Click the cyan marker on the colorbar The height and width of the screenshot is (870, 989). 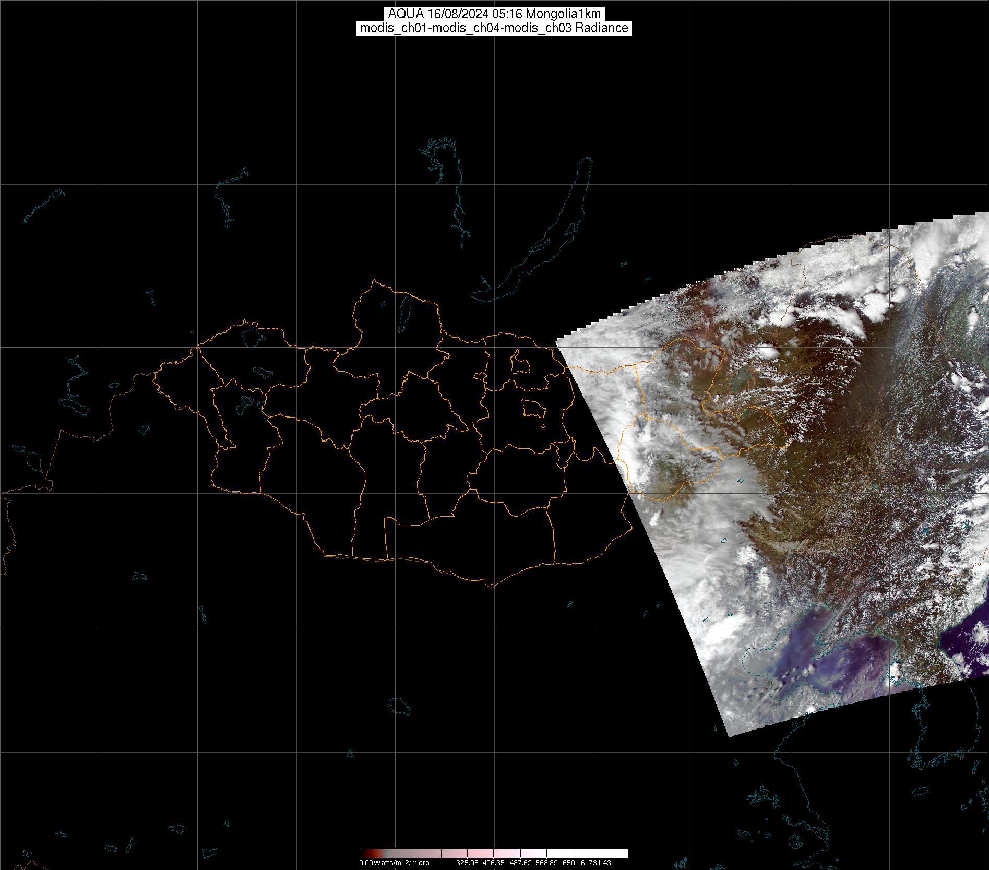click(x=386, y=854)
